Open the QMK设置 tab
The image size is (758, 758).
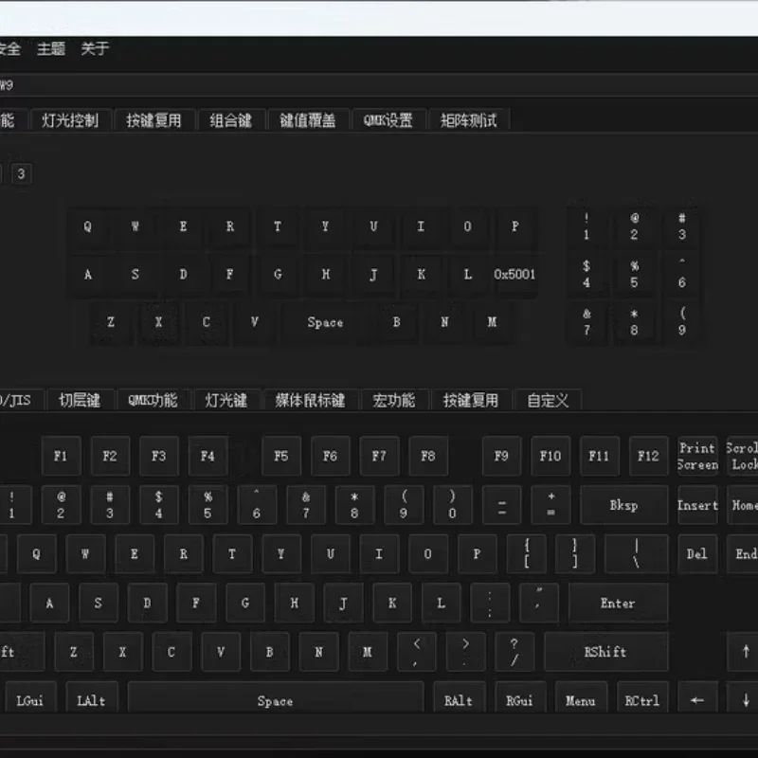pos(388,120)
